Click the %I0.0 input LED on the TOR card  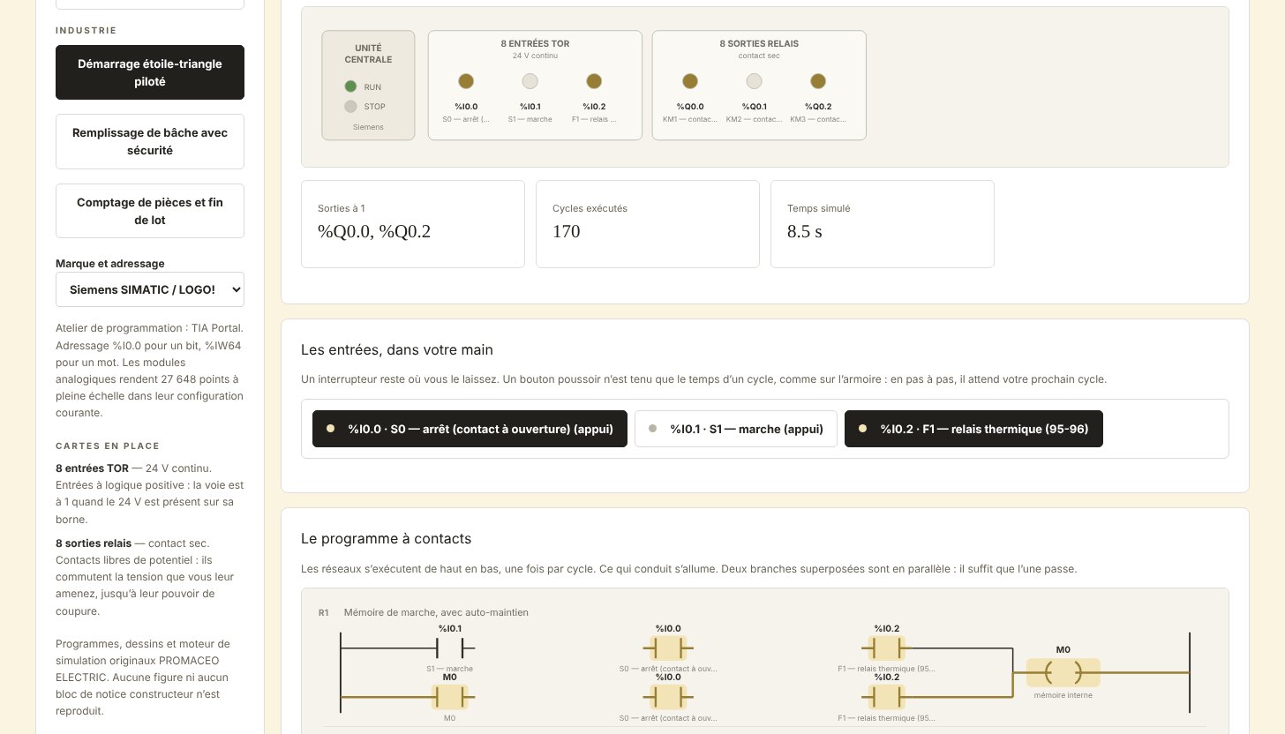466,81
